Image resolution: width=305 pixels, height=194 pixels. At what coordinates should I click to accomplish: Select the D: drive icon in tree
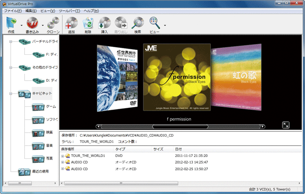38,81
